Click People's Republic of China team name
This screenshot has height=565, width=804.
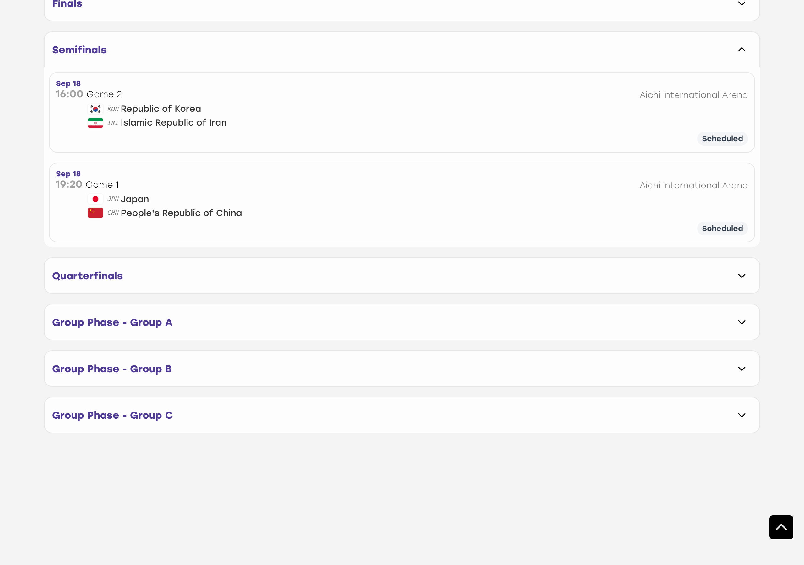(x=182, y=213)
